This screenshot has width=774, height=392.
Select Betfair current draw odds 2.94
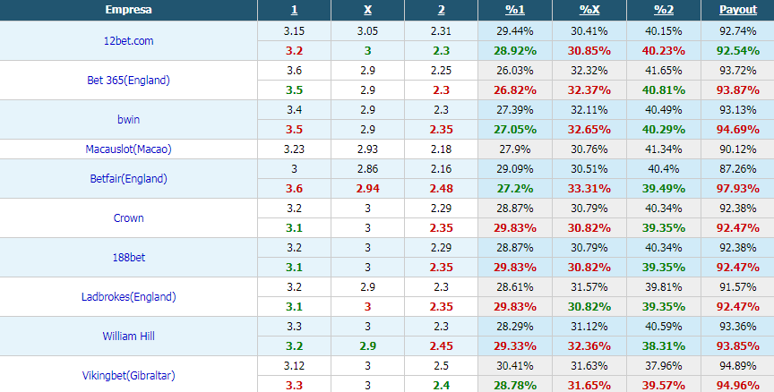click(x=367, y=189)
